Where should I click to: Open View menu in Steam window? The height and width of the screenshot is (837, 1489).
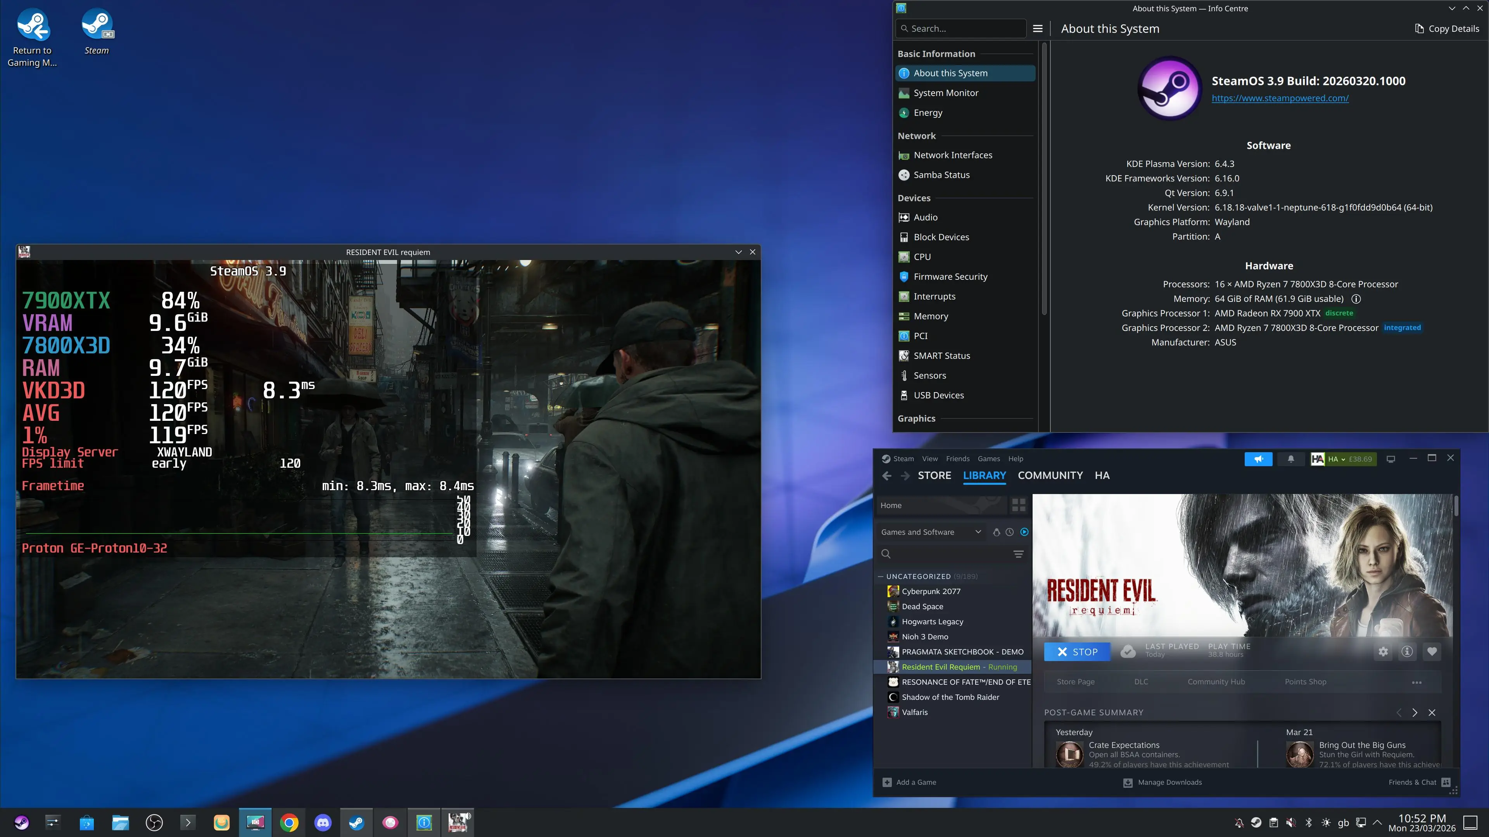click(x=929, y=459)
